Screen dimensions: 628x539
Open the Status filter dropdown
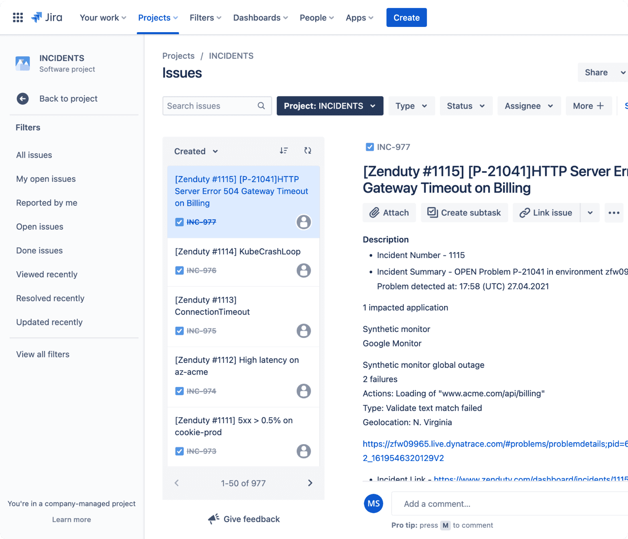466,106
